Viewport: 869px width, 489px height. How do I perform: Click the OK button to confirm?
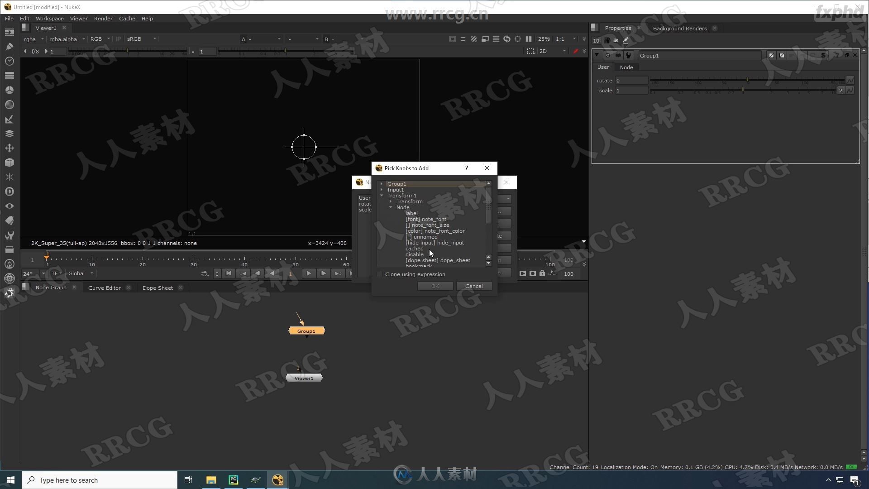coord(434,285)
